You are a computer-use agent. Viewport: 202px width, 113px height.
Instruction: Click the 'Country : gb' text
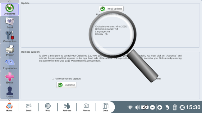pos(101,34)
